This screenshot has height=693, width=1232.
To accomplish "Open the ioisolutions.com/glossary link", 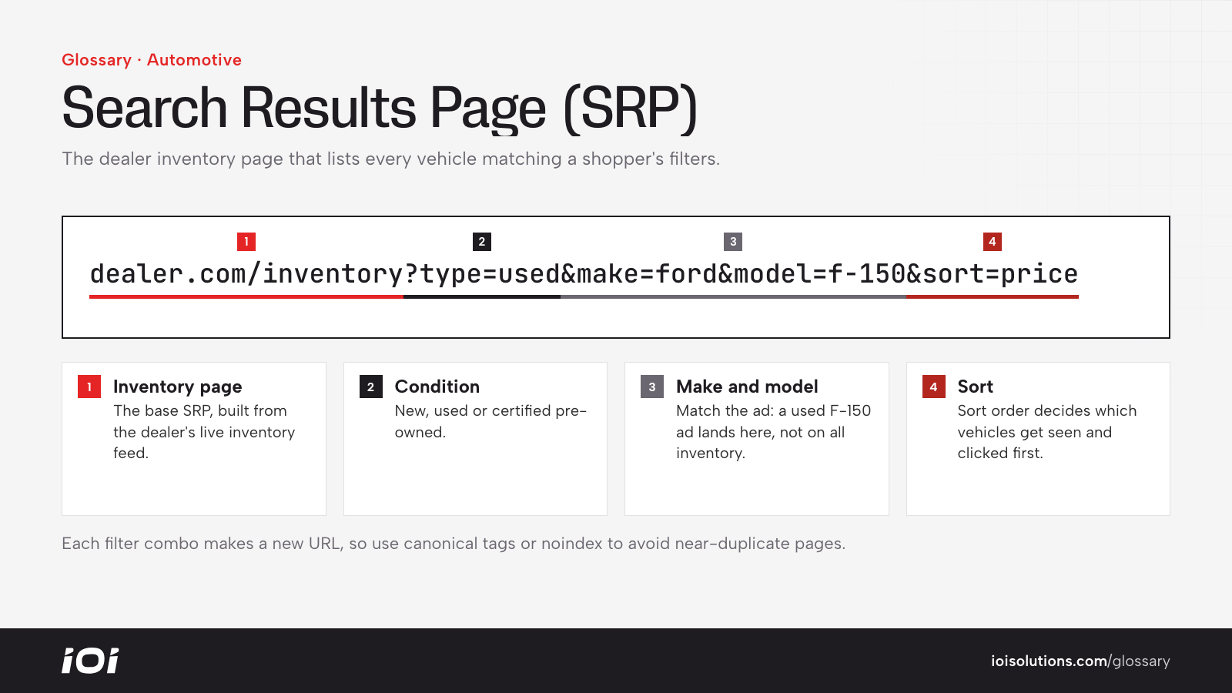I will click(x=1080, y=661).
